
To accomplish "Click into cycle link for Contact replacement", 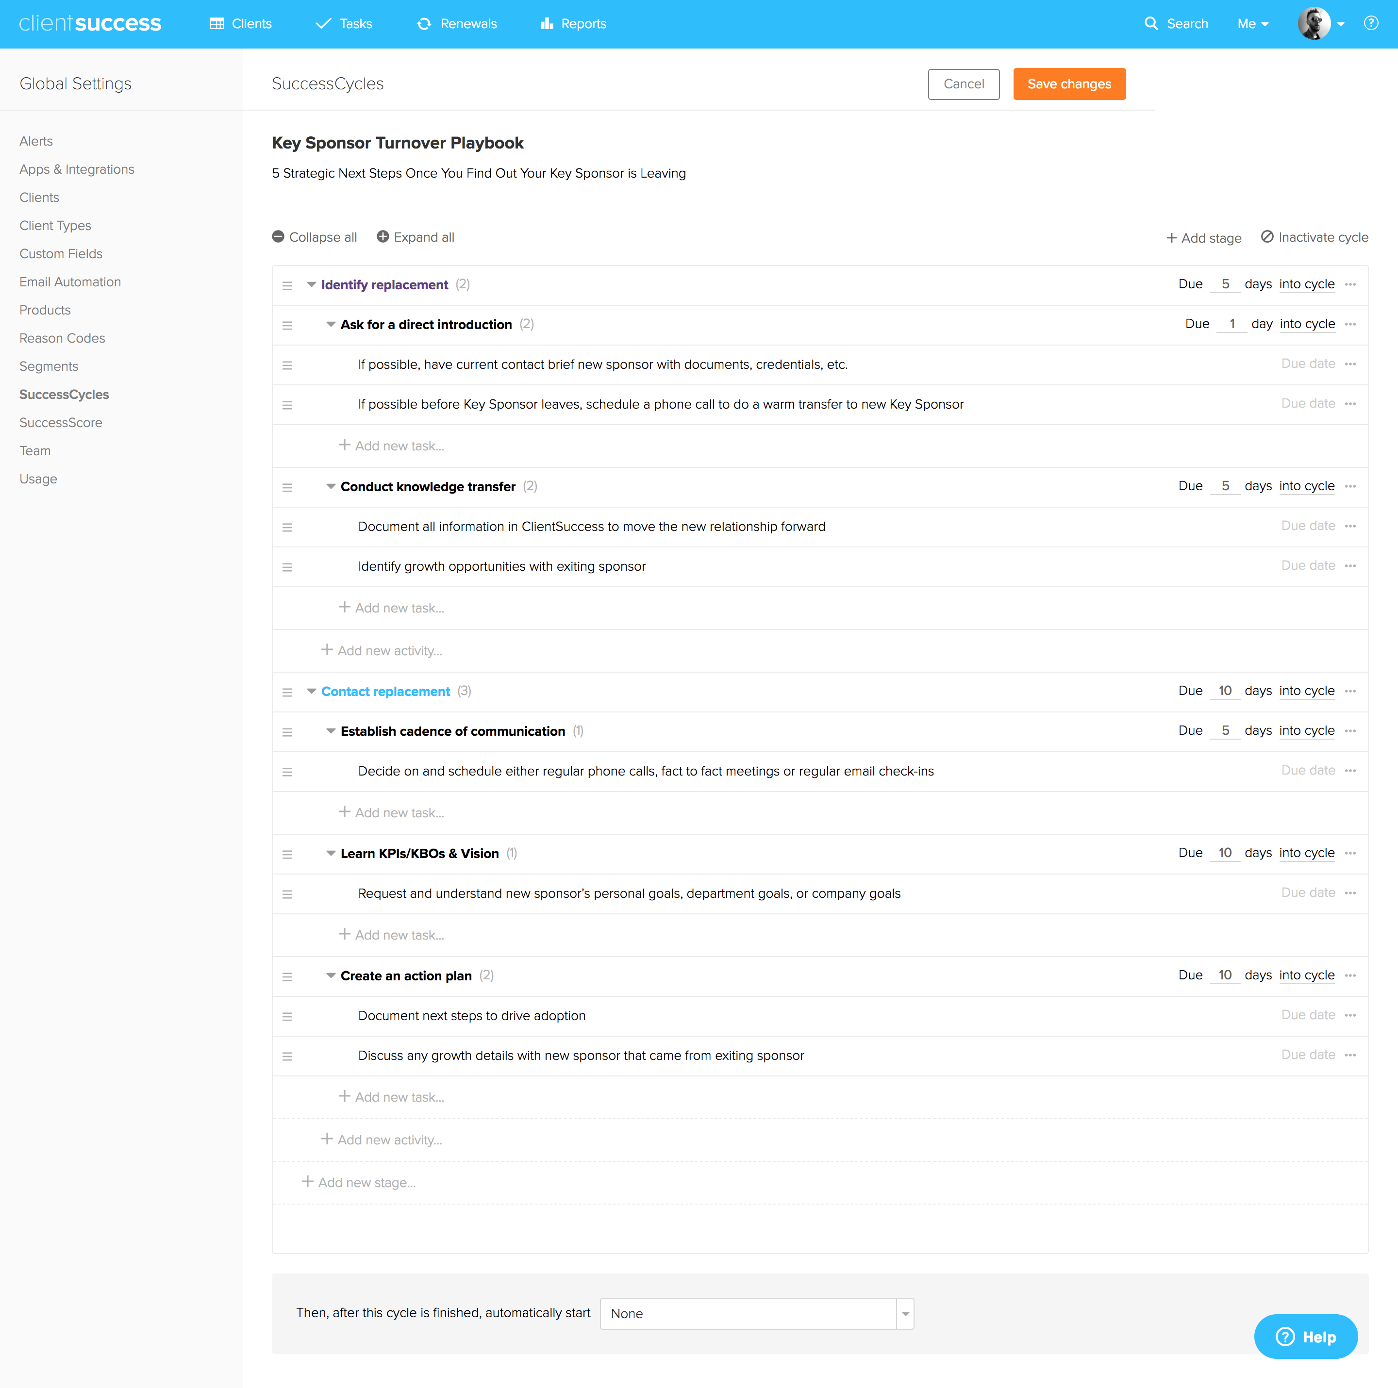I will coord(1306,691).
